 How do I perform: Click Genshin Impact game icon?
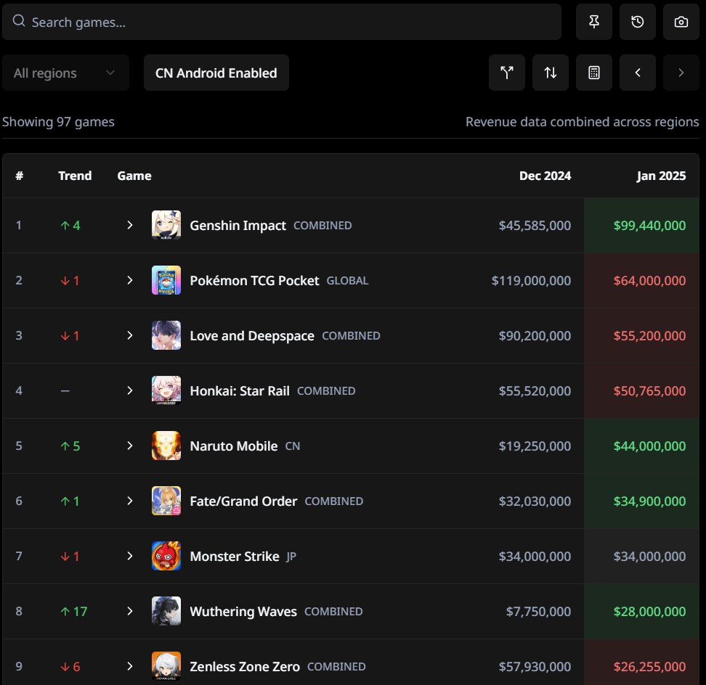[166, 225]
